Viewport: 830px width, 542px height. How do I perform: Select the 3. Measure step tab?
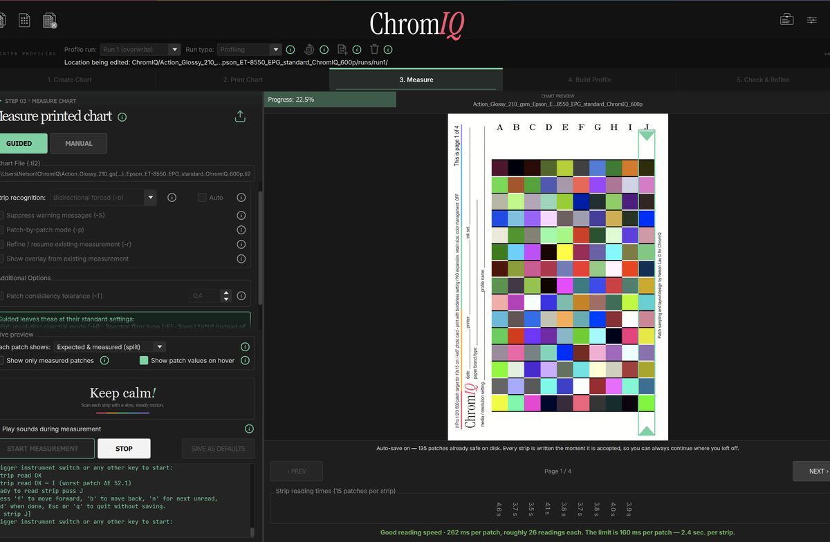[416, 80]
